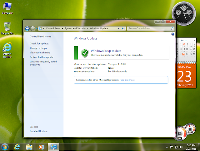Expand root arrow before Control Panel breadcrumb

tap(44, 28)
